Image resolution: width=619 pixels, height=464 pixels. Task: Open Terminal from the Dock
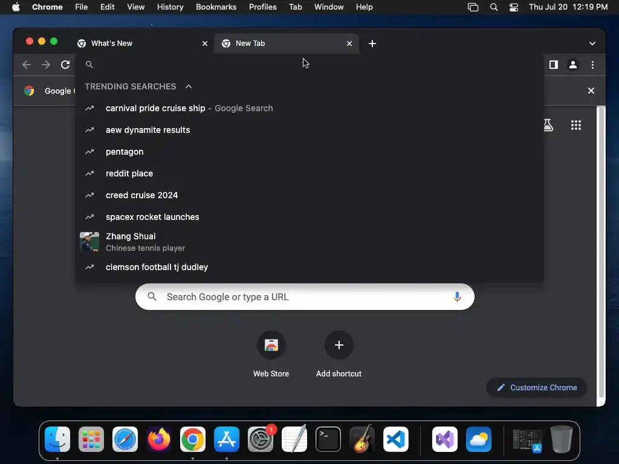(328, 439)
